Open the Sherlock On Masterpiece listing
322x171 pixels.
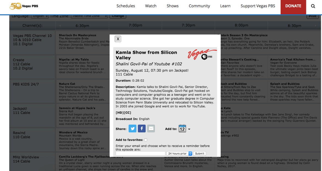77,35
